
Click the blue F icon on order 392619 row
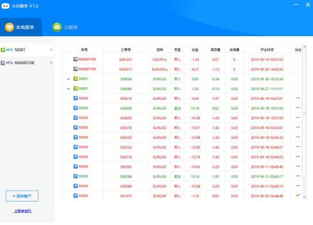coord(75,98)
